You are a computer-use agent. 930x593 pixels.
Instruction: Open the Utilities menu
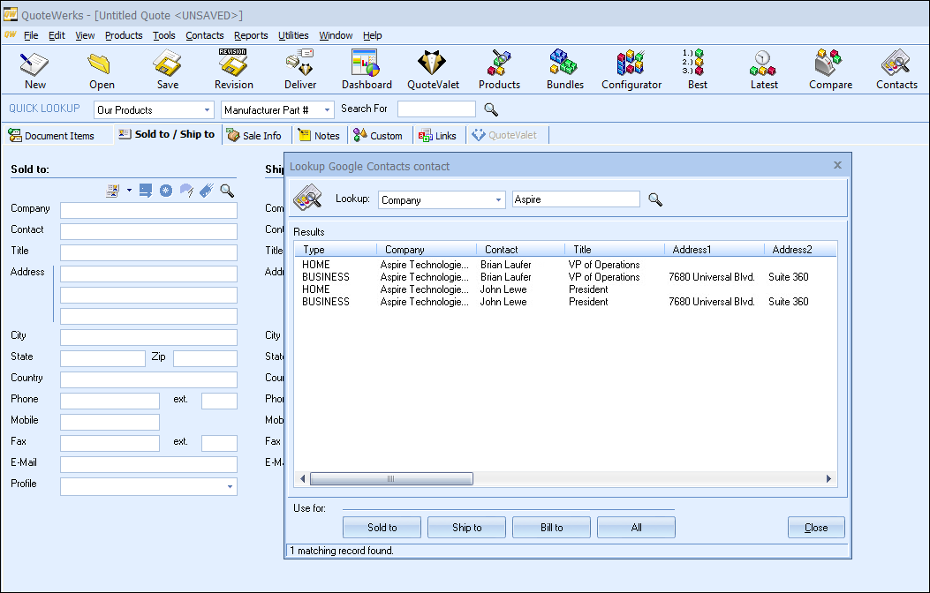pyautogui.click(x=293, y=35)
